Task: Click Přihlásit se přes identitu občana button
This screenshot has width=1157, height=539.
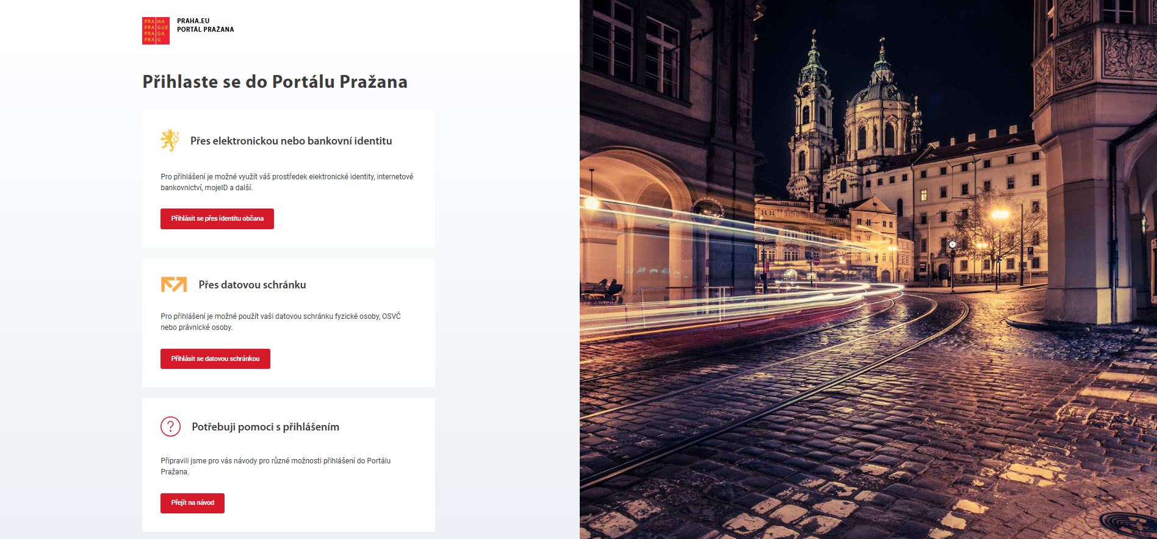Action: (217, 219)
